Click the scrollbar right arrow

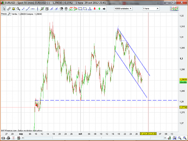click(x=165, y=138)
